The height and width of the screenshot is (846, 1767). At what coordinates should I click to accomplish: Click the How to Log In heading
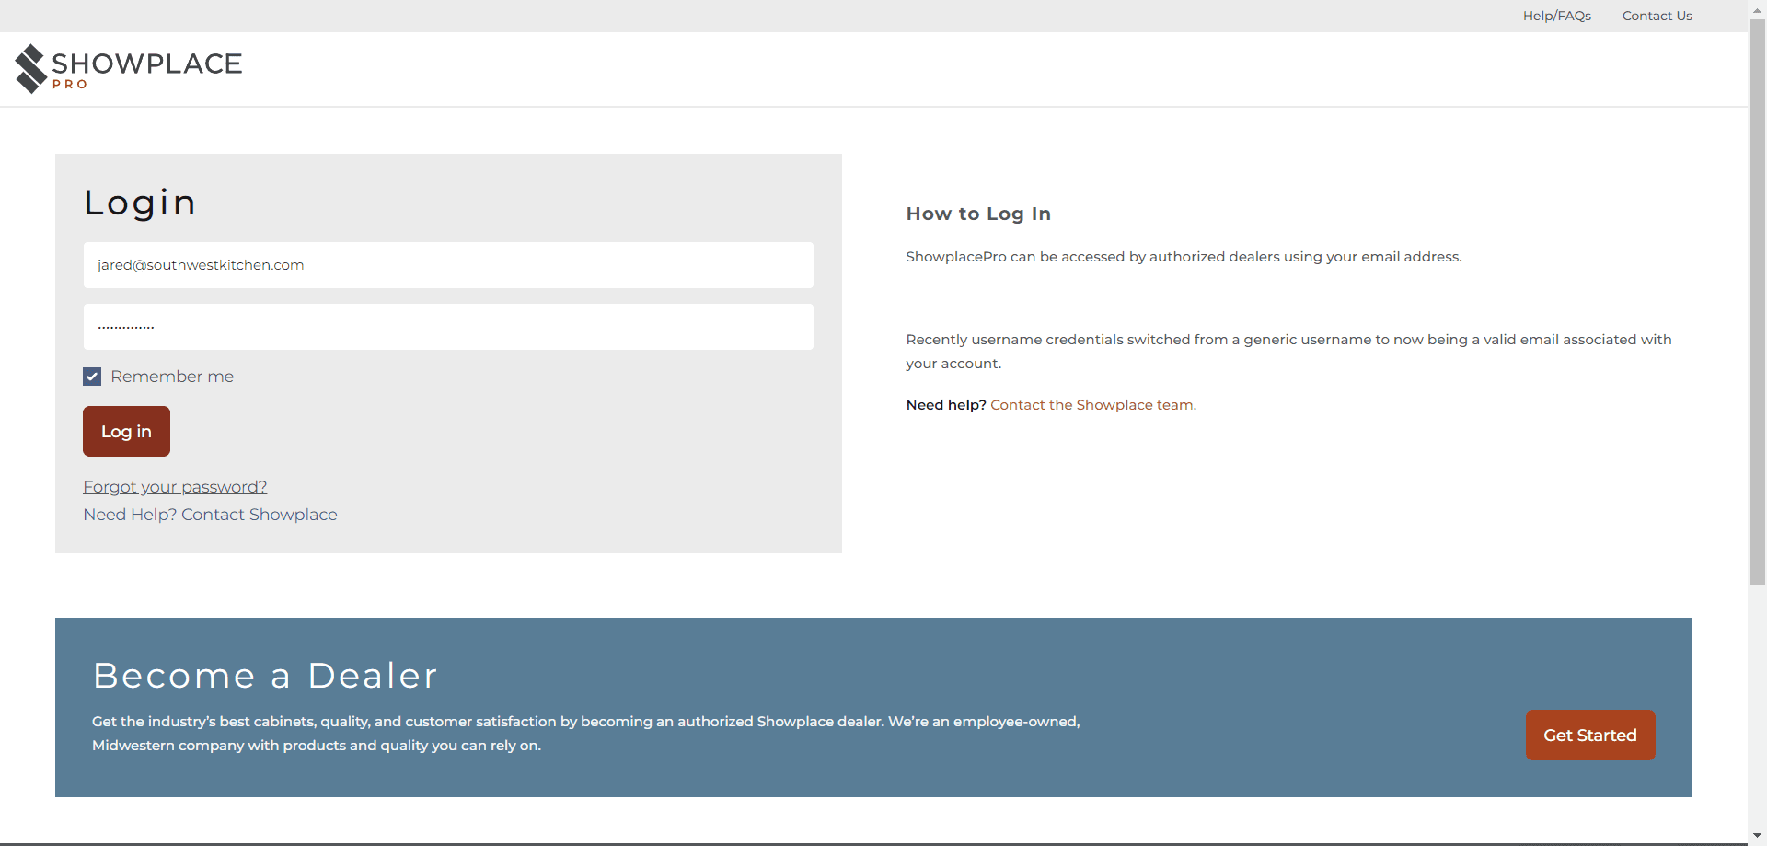(x=978, y=214)
